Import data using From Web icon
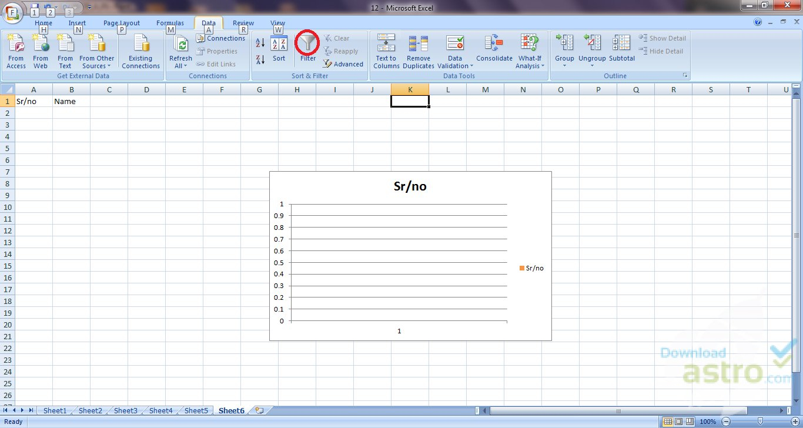The image size is (803, 428). 41,44
